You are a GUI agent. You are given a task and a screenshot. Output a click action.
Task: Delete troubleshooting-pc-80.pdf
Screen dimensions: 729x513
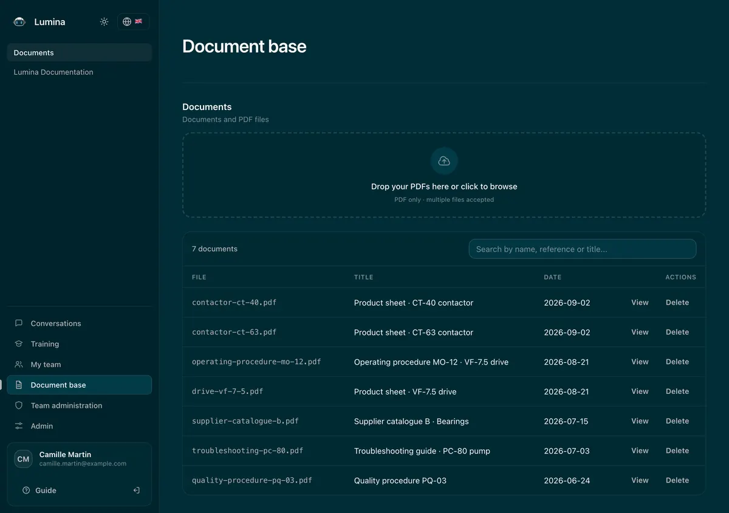pyautogui.click(x=677, y=451)
